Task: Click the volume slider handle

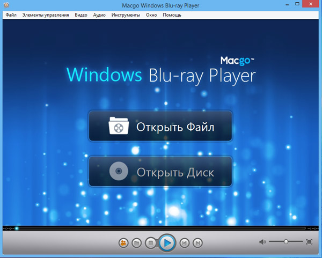Action: pos(286,242)
